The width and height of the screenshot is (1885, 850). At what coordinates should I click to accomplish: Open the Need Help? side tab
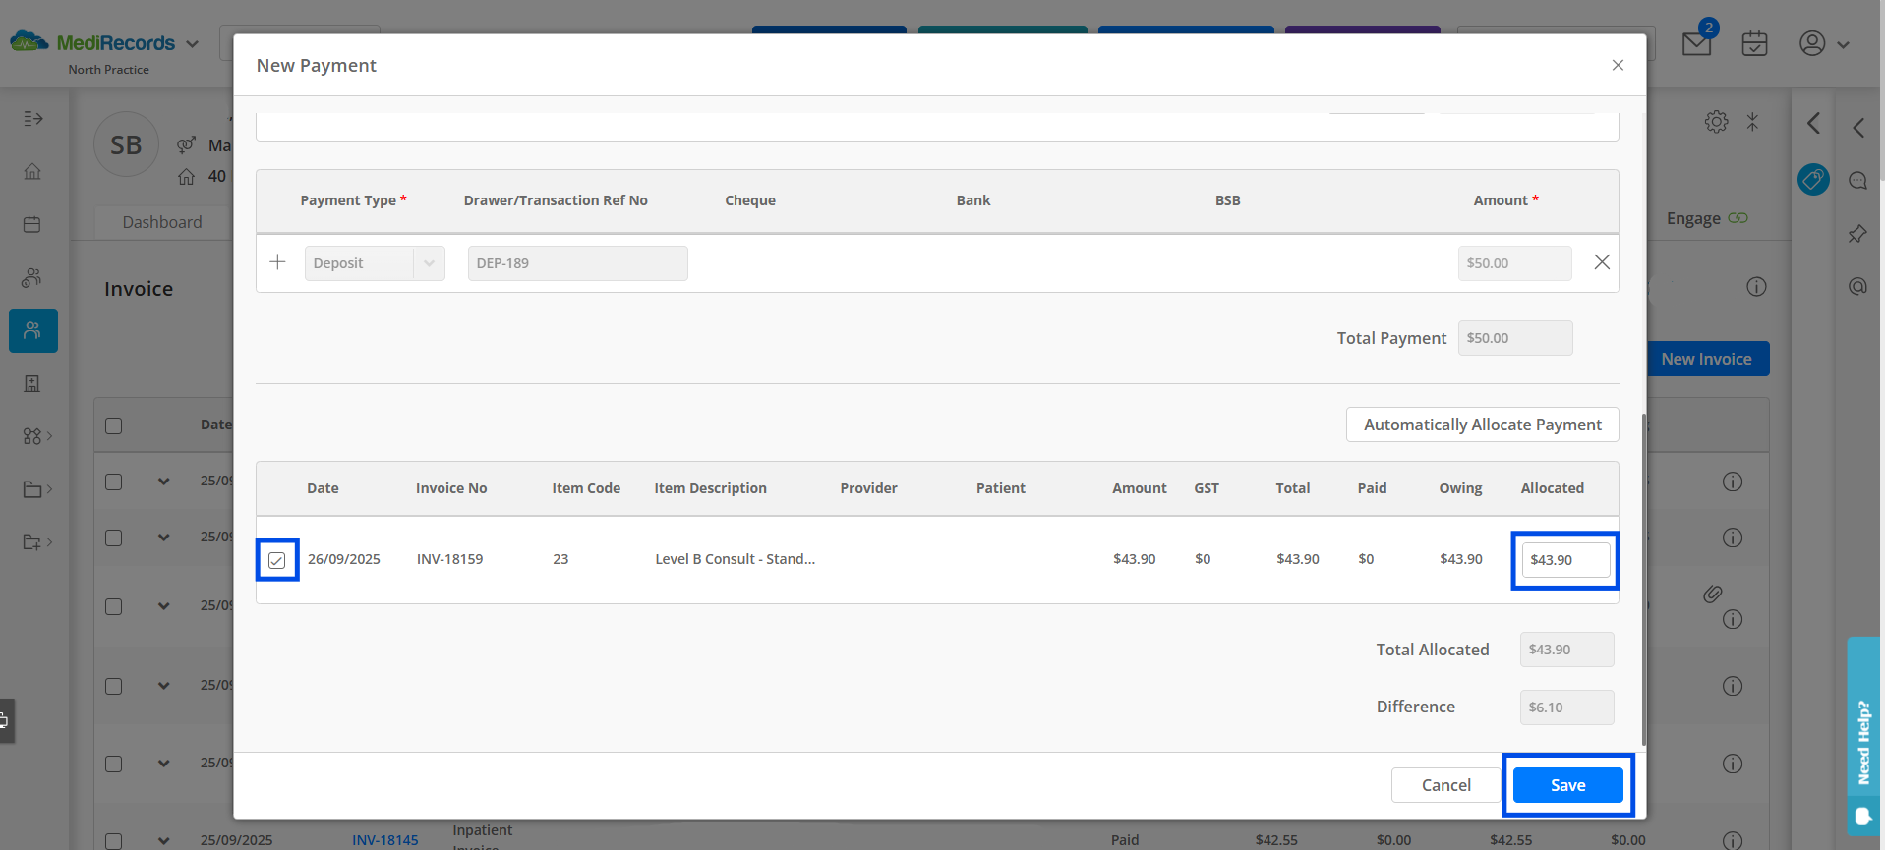click(1864, 737)
